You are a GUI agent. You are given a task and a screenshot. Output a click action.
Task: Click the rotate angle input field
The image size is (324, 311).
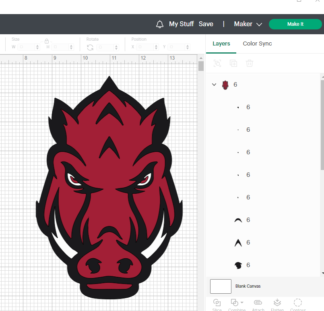coord(105,47)
